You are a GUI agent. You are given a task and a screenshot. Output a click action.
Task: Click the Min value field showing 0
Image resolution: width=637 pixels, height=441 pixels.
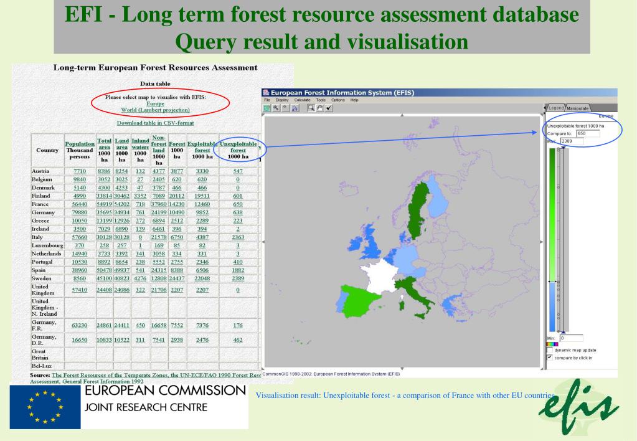[x=571, y=338]
